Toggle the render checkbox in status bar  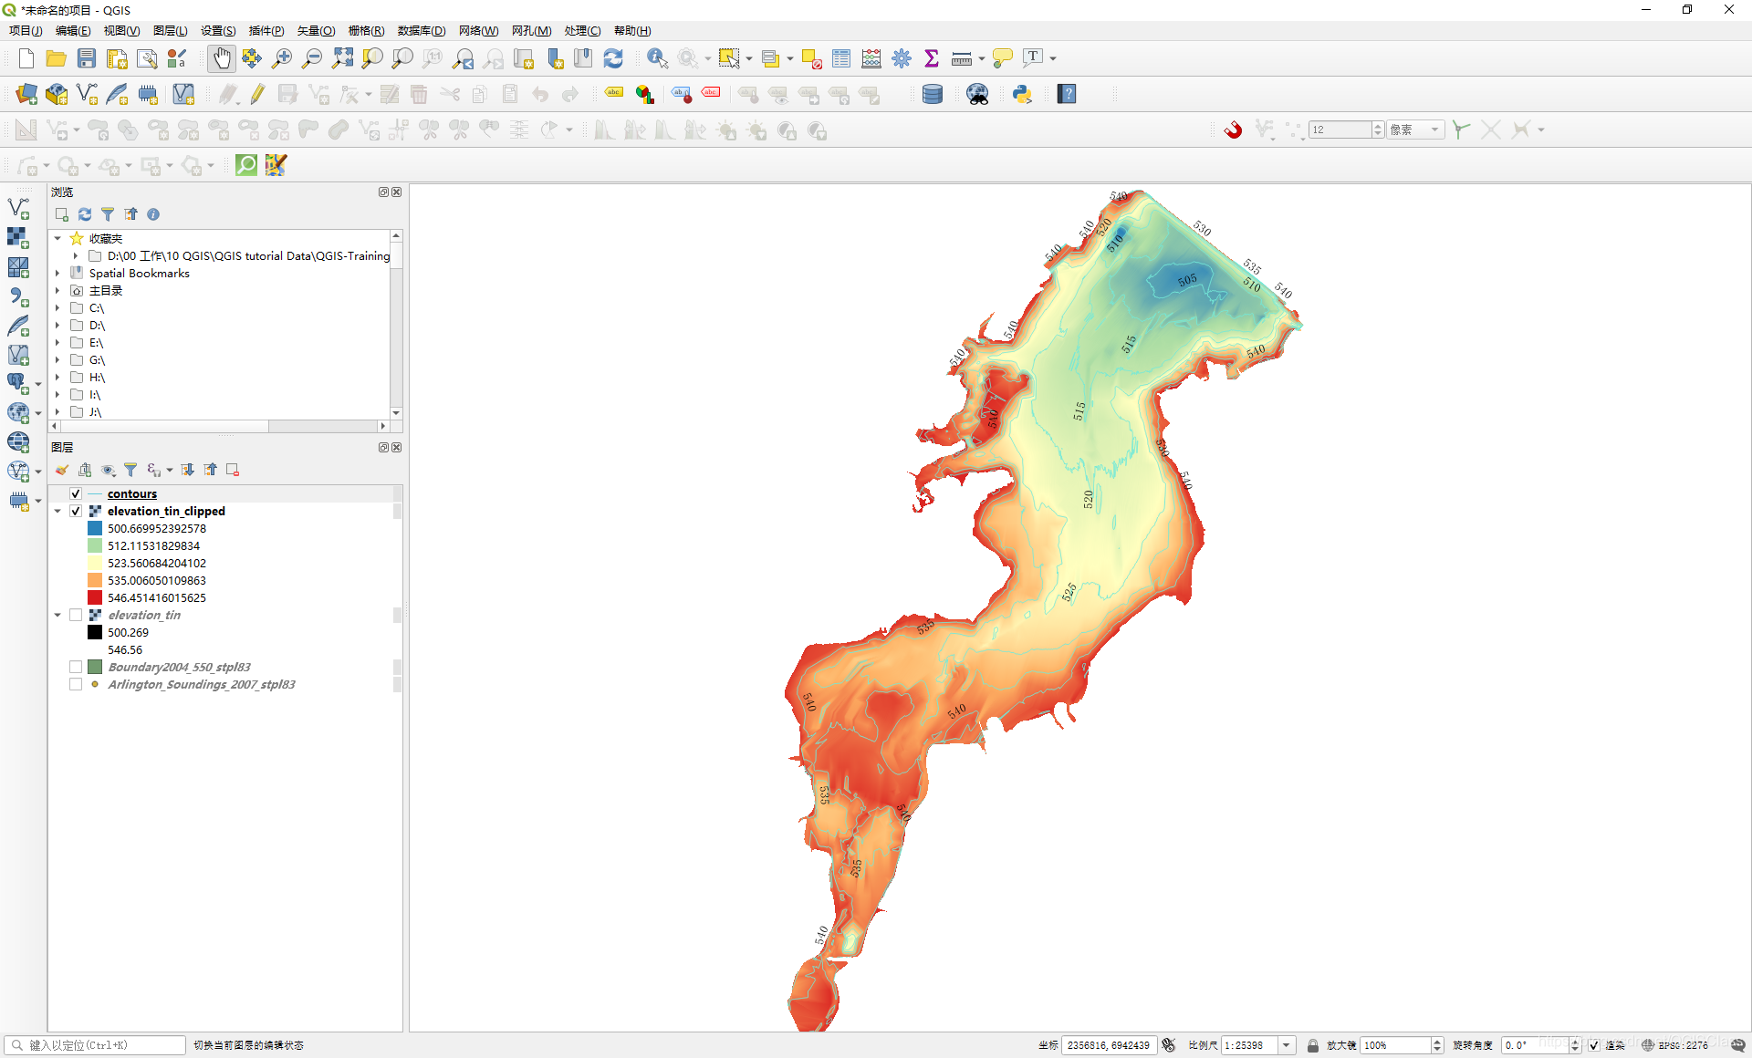click(1593, 1045)
